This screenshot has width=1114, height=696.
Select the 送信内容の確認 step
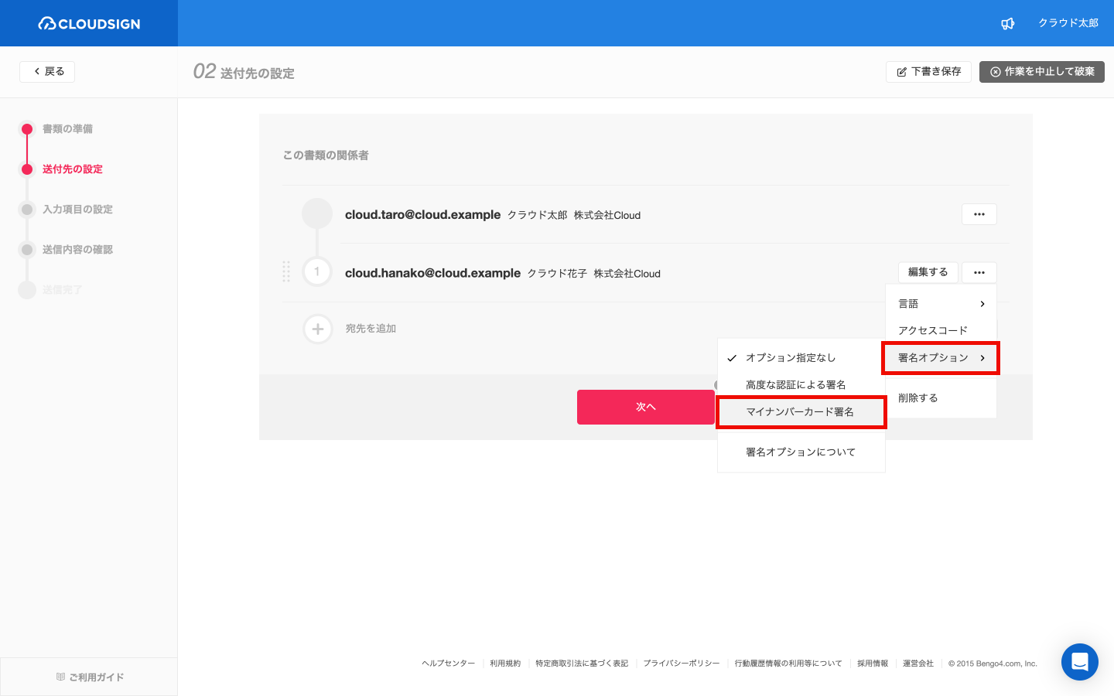[77, 250]
